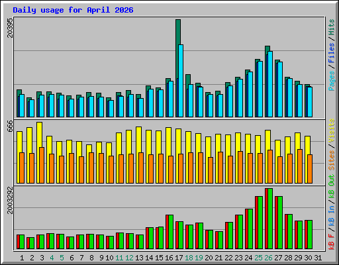This screenshot has width=339, height=265.
Task: Click the 'Sites' legend label
Action: (332, 160)
